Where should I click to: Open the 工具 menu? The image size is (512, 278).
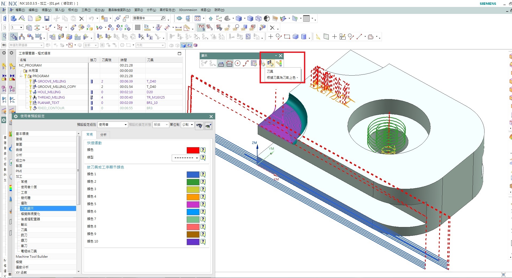86,10
